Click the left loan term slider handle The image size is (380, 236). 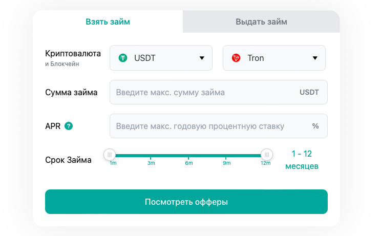(109, 155)
